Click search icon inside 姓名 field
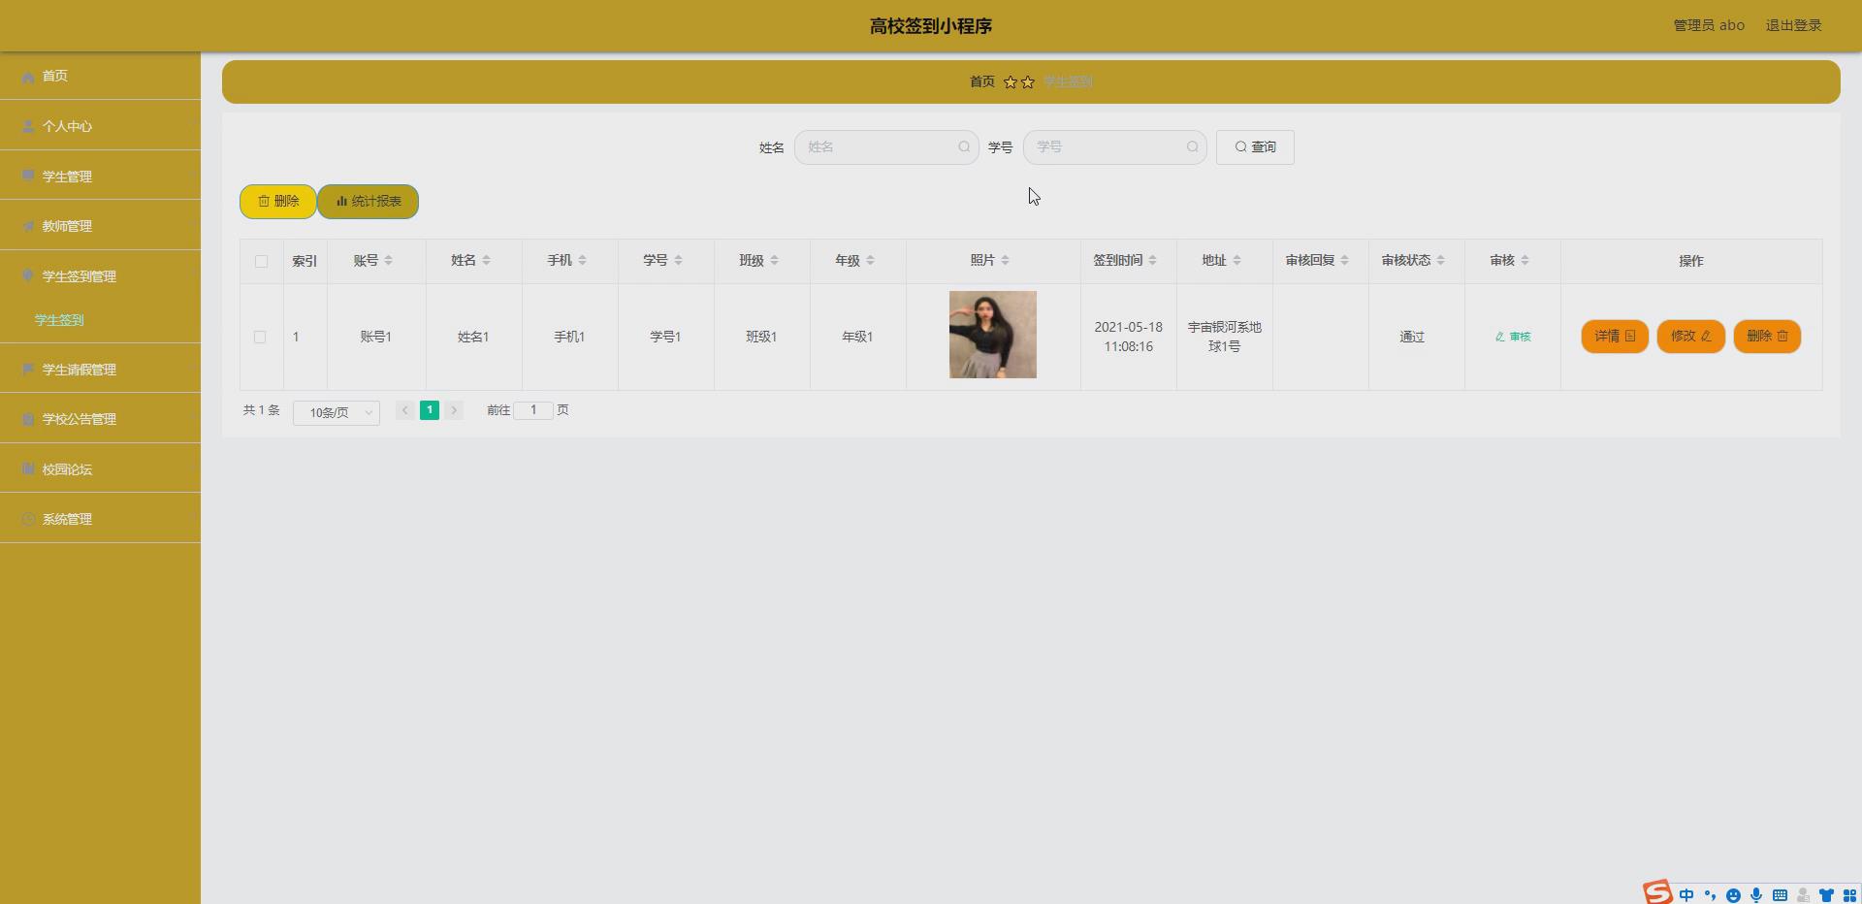The height and width of the screenshot is (904, 1862). (964, 147)
